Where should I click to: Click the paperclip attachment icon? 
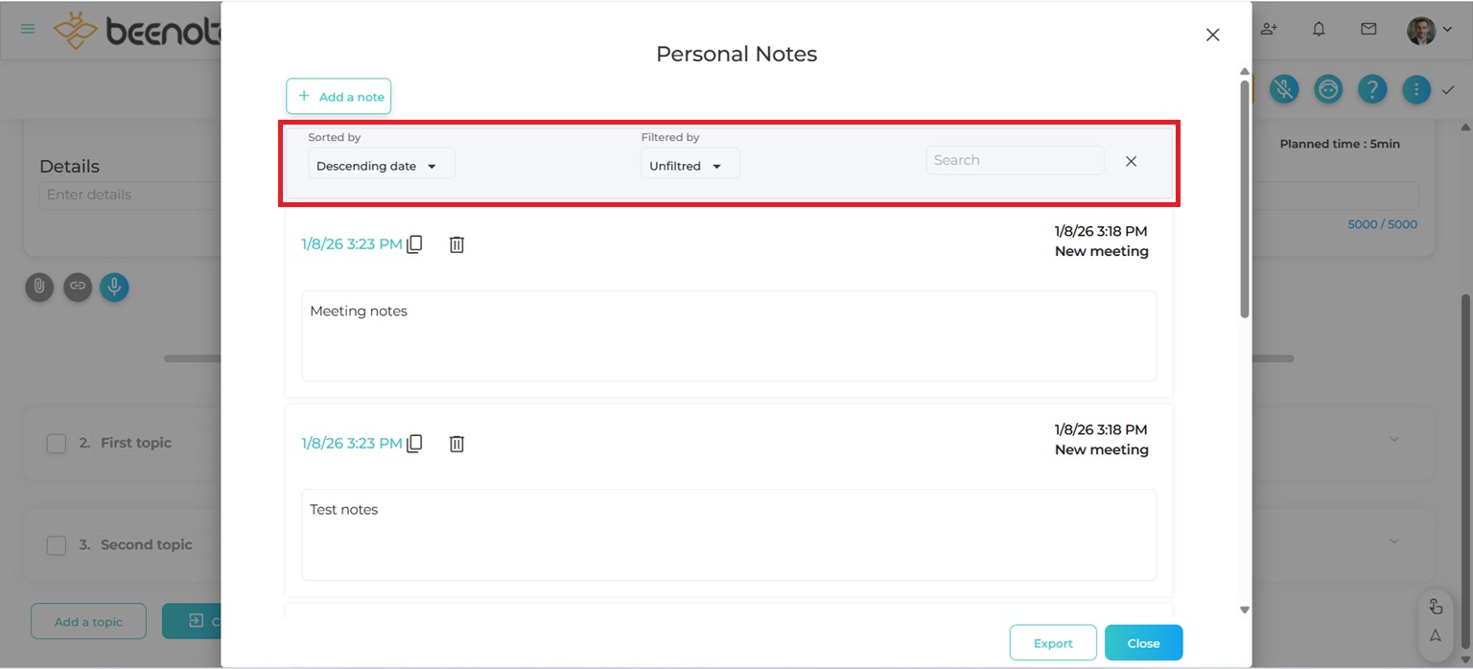(39, 287)
